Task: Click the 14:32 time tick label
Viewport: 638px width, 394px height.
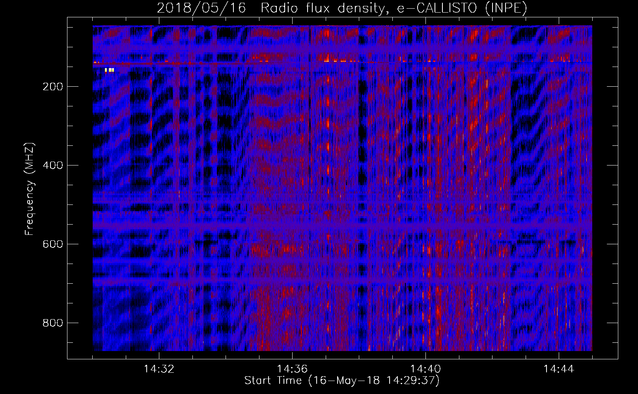Action: click(x=159, y=369)
